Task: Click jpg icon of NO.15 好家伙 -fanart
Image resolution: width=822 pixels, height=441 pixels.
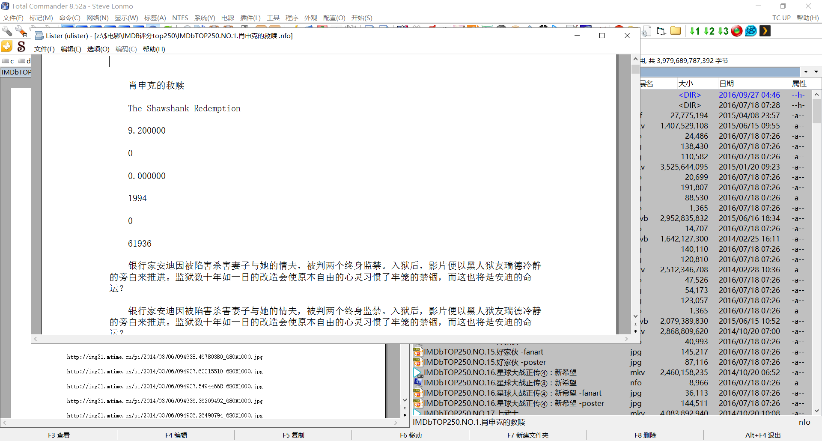Action: point(418,352)
